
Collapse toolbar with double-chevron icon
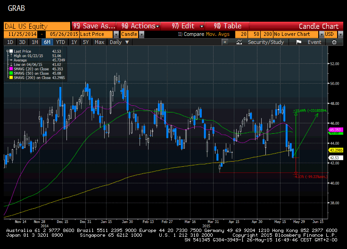coord(225,42)
